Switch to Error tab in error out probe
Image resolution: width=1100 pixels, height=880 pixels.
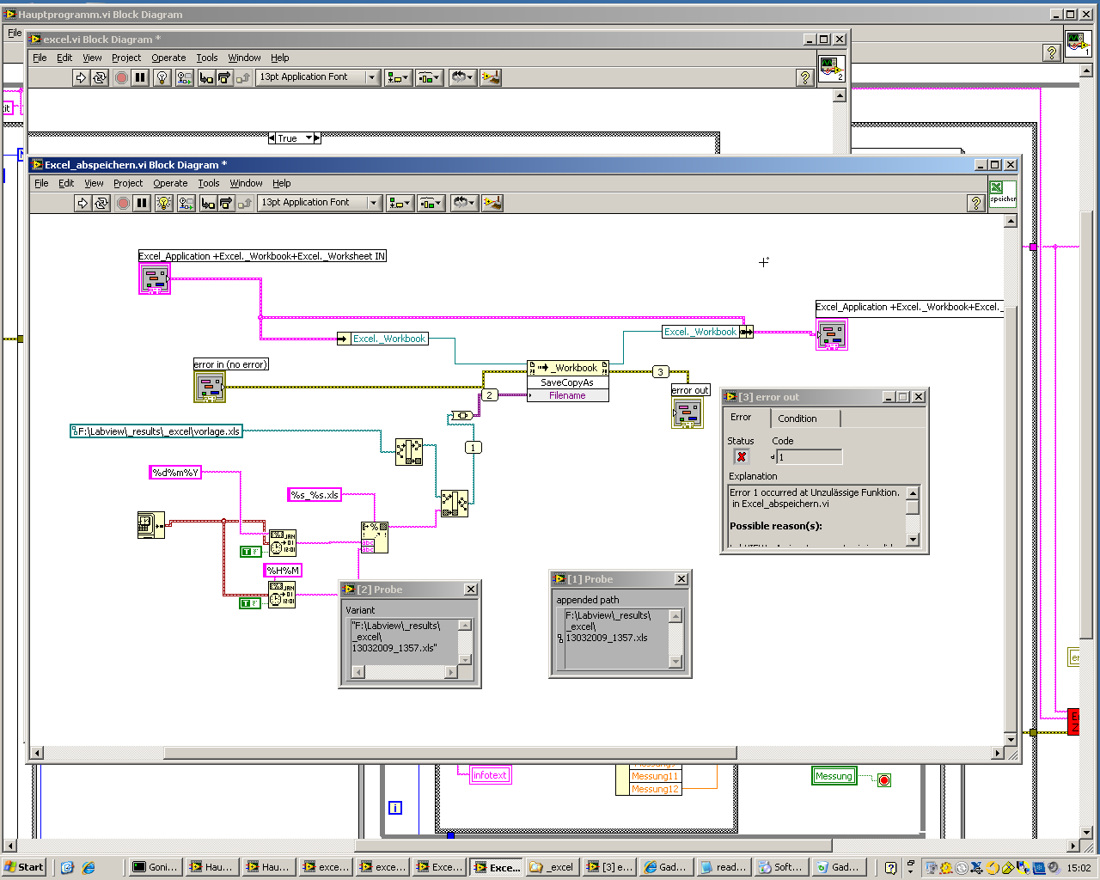tap(741, 418)
